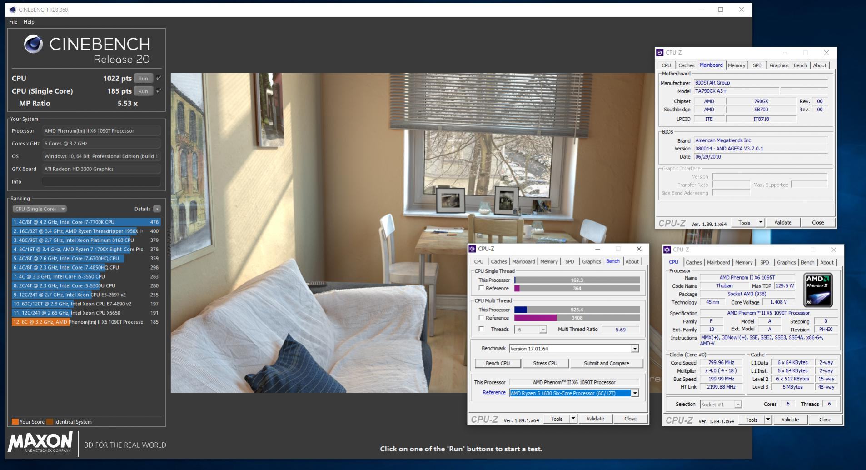Open the Help menu in Cinebench
The width and height of the screenshot is (866, 470).
(x=29, y=22)
